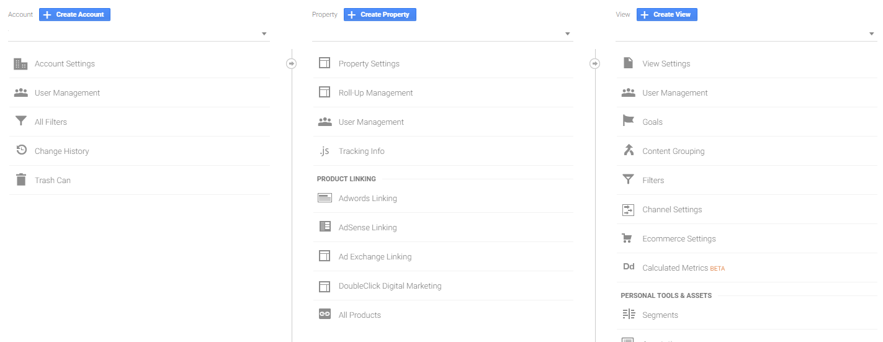Screen dimensions: 883x342
Task: Click the Create View button
Action: pos(667,14)
